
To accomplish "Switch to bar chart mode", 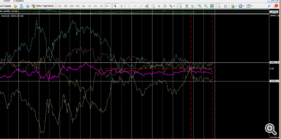I will [181, 6].
